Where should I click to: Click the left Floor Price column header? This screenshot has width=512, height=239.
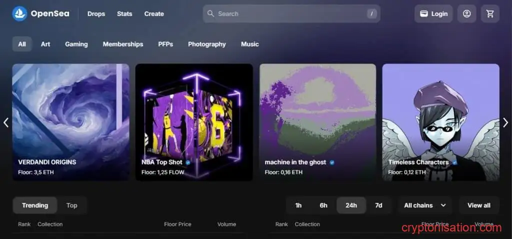point(177,224)
